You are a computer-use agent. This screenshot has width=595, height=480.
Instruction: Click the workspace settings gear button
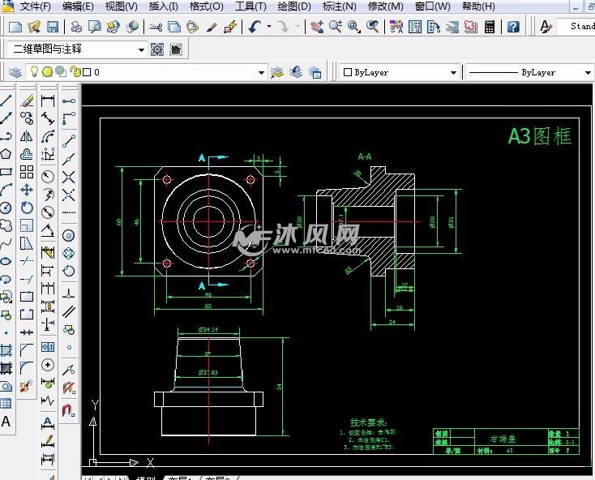(x=157, y=49)
